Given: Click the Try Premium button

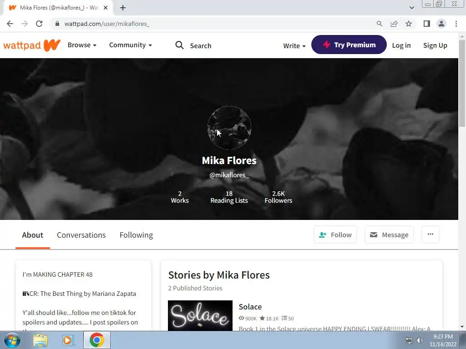Looking at the screenshot, I should click(349, 45).
